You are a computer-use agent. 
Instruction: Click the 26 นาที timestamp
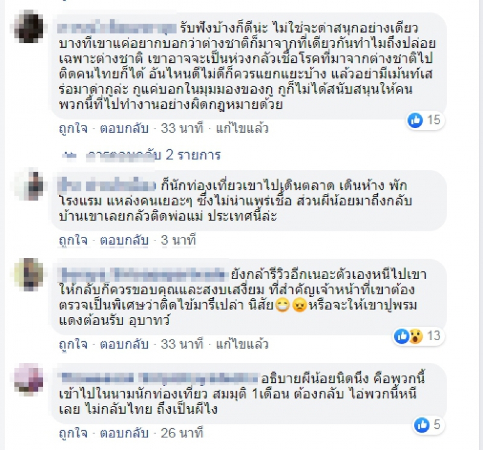(x=182, y=433)
